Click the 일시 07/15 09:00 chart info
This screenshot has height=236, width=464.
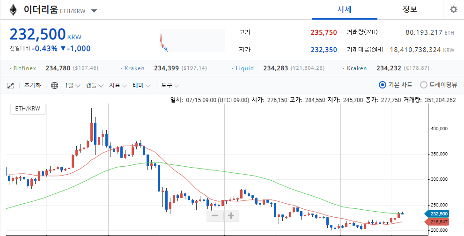pyautogui.click(x=210, y=100)
